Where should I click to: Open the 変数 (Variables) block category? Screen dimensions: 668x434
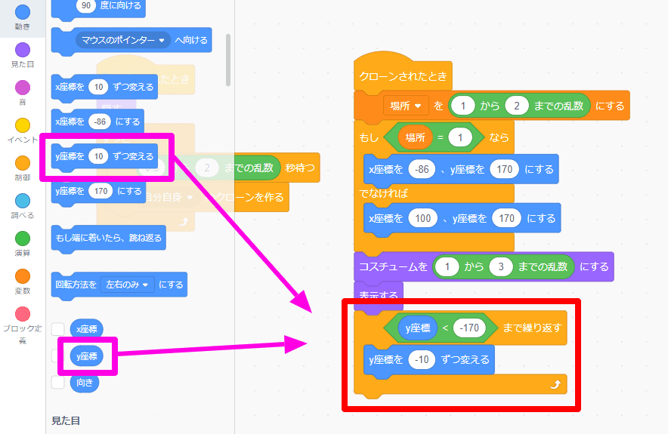(23, 276)
